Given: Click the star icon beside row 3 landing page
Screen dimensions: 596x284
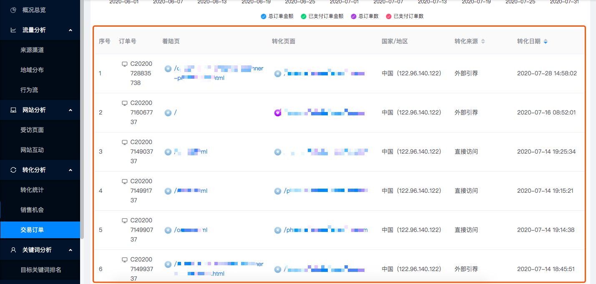Looking at the screenshot, I should (168, 152).
